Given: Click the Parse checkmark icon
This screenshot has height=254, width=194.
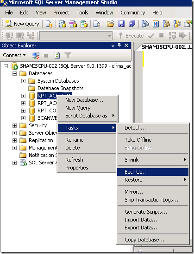Looking at the screenshot, I should tap(151, 36).
